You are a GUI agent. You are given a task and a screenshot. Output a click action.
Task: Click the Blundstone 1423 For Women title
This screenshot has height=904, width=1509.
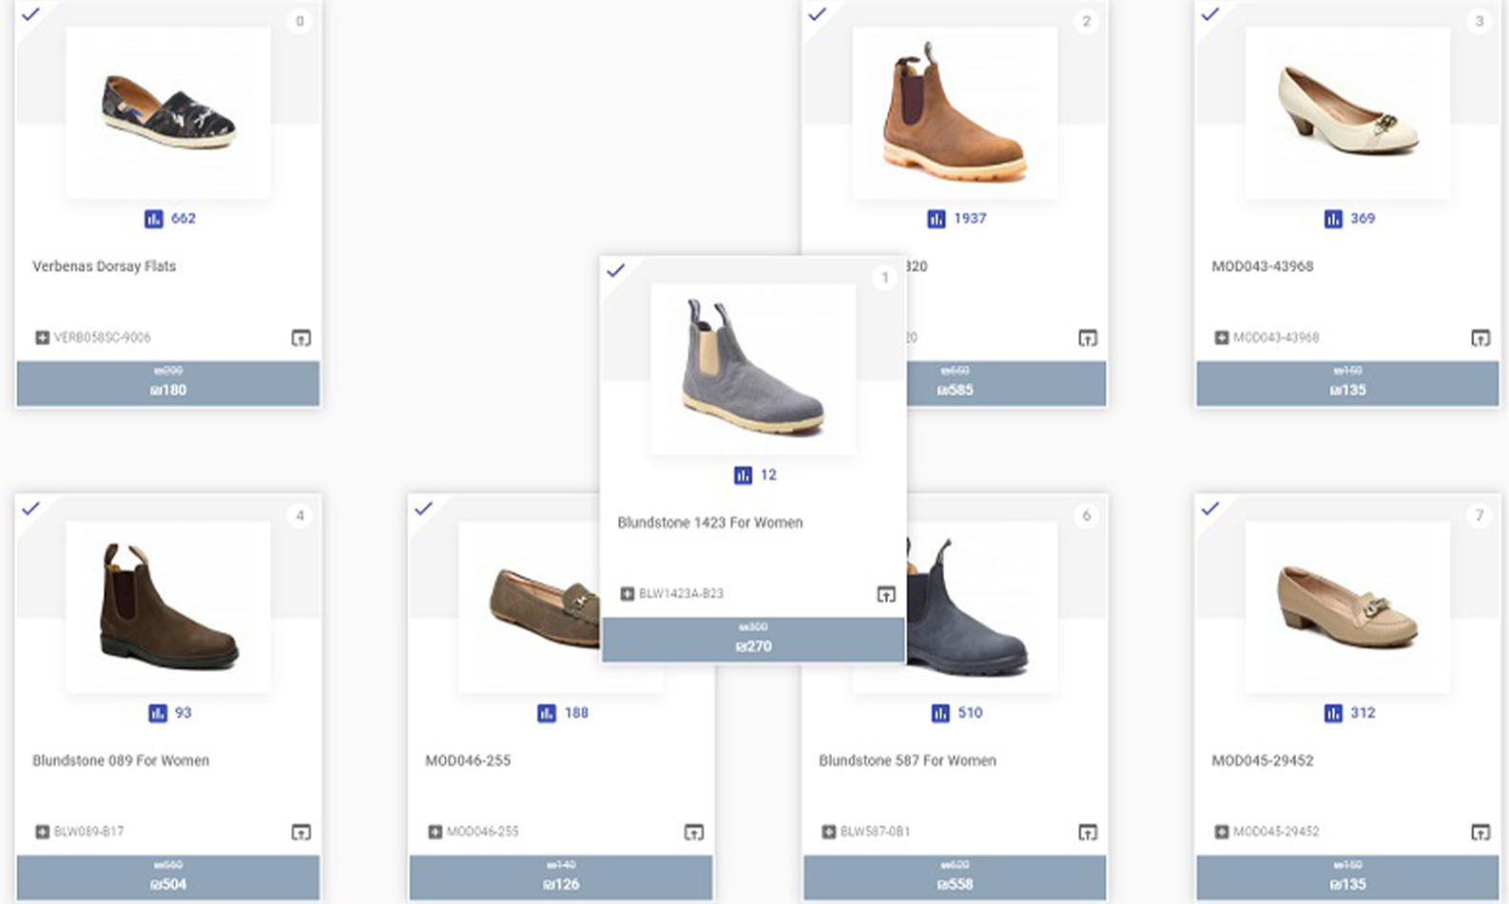click(x=710, y=523)
